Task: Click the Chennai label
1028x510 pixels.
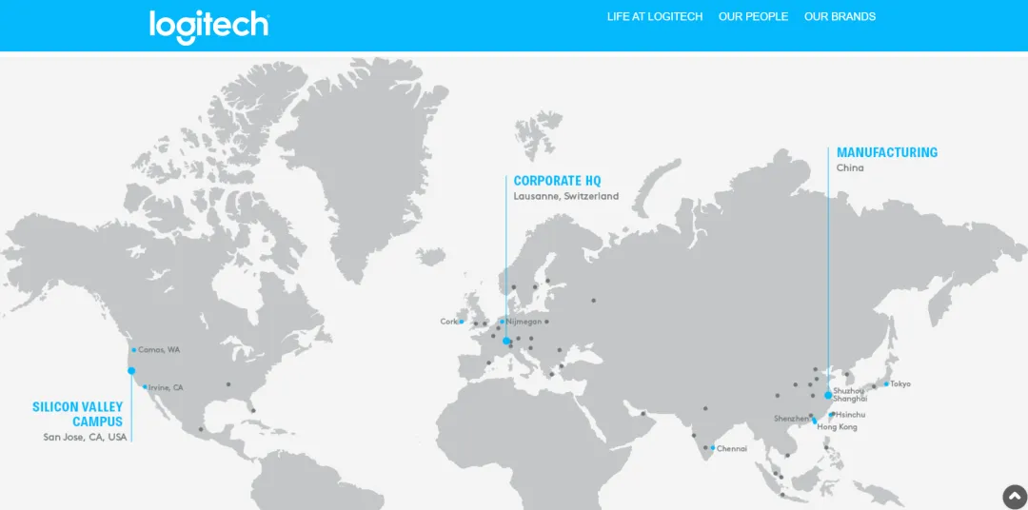Action: (x=732, y=449)
